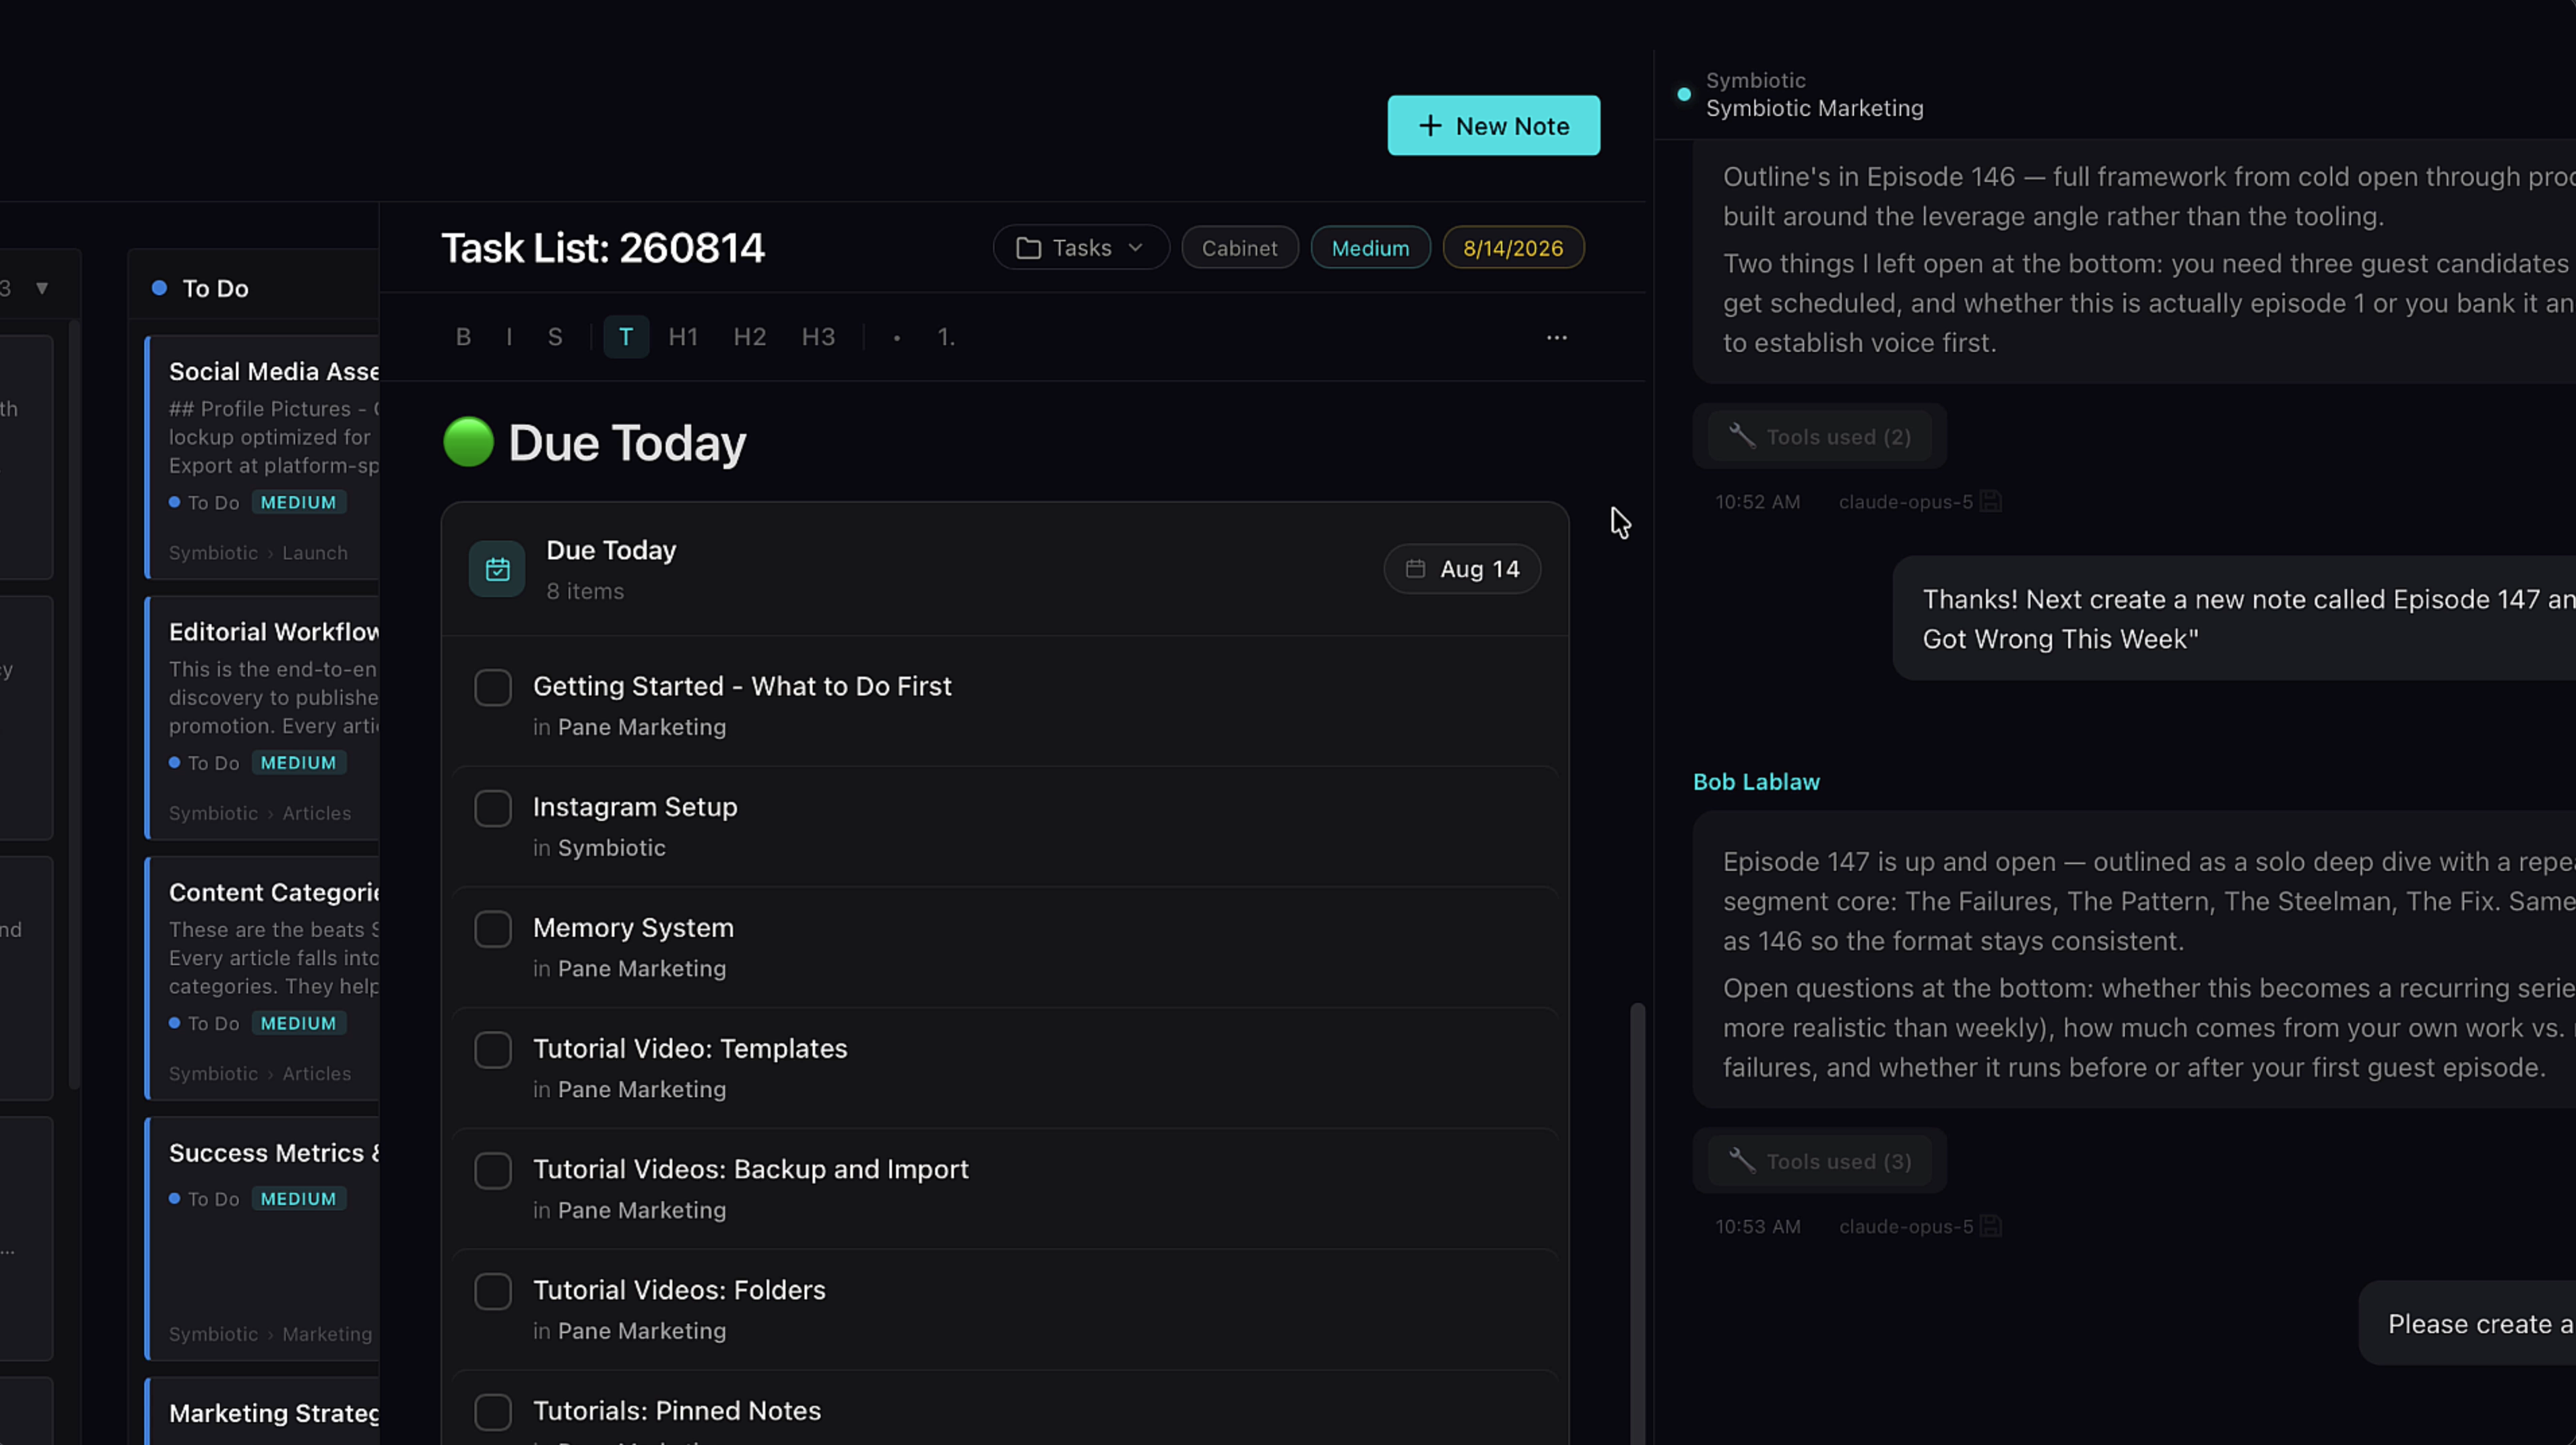This screenshot has width=2576, height=1445.
Task: Open the Social Media Assets card
Action: [262, 458]
